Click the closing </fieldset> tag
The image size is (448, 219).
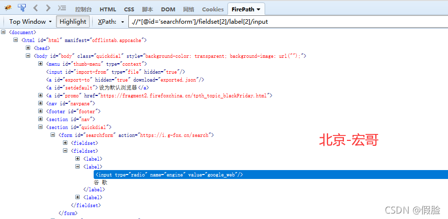click(86, 205)
